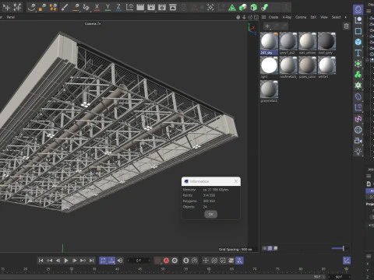
Task: Open the View menu in material manager
Action: point(324,17)
